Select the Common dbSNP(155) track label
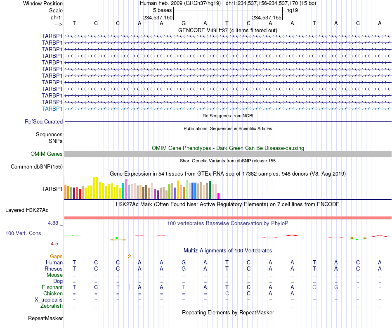This screenshot has height=328, width=392. pos(36,166)
